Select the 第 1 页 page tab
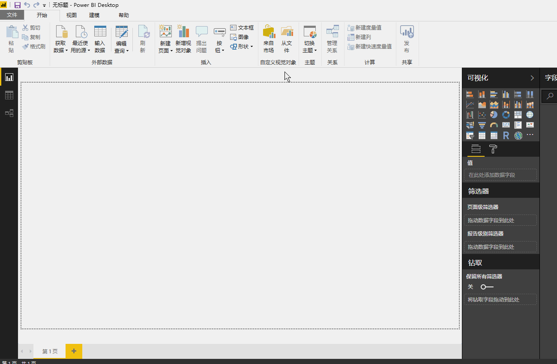 coord(50,351)
